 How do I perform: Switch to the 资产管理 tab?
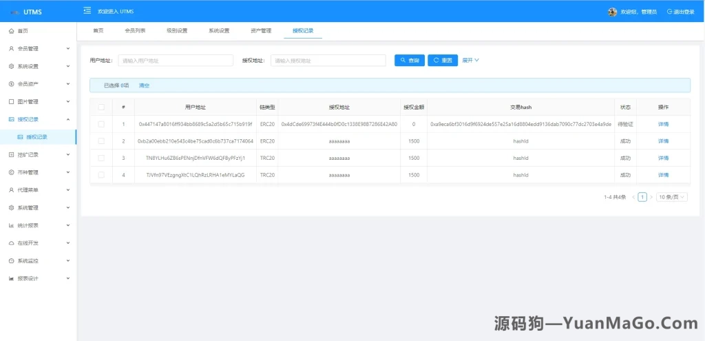click(261, 30)
